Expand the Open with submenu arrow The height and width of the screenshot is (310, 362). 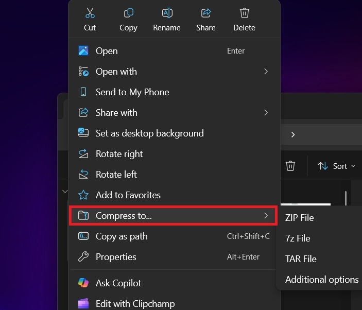(266, 72)
